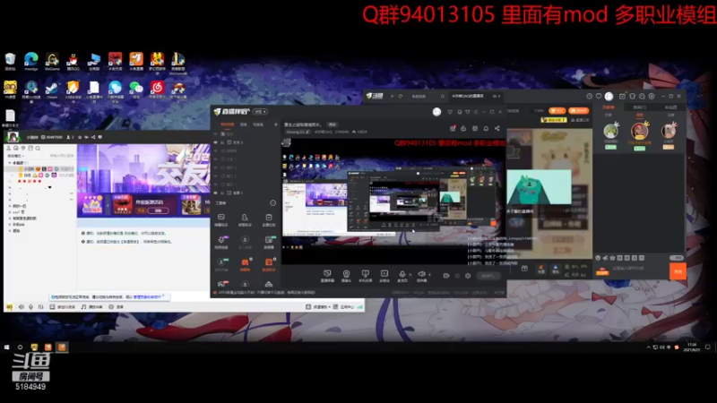Click the video source icon in companion bottom bar
This screenshot has width=717, height=403.
click(x=384, y=274)
